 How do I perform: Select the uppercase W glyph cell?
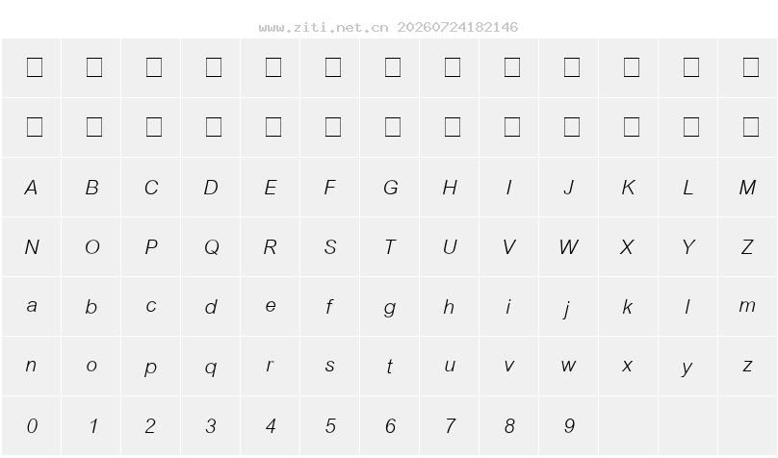point(569,247)
